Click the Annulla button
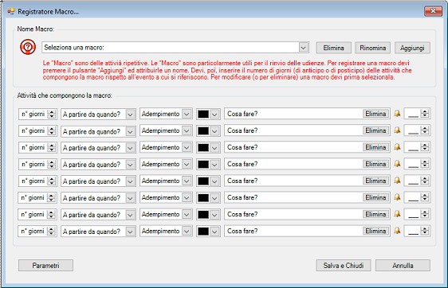Image resolution: width=448 pixels, height=288 pixels. pos(403,265)
